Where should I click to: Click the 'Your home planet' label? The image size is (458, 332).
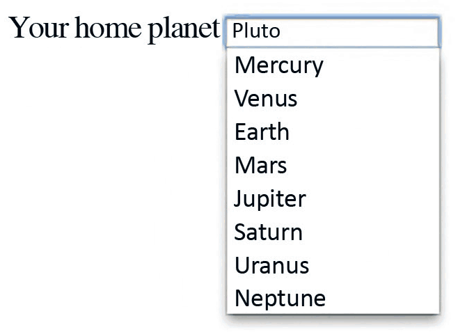[114, 29]
